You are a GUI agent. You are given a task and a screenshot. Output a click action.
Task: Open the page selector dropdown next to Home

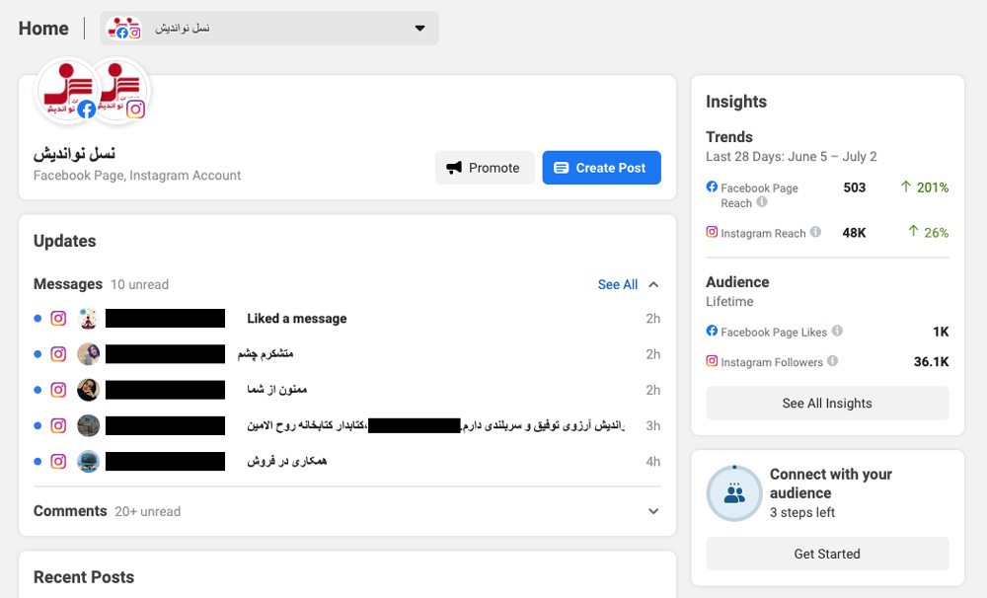268,29
